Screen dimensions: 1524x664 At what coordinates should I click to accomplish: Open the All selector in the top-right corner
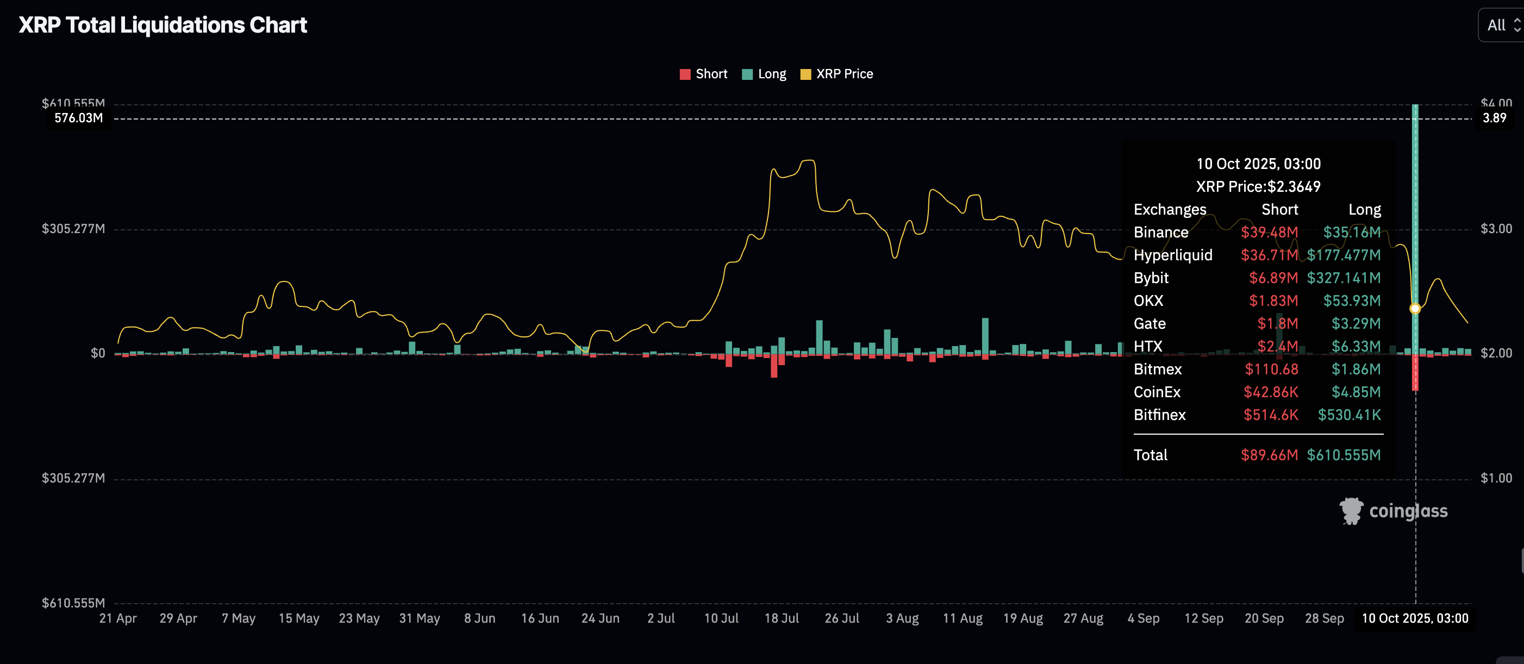pyautogui.click(x=1498, y=26)
